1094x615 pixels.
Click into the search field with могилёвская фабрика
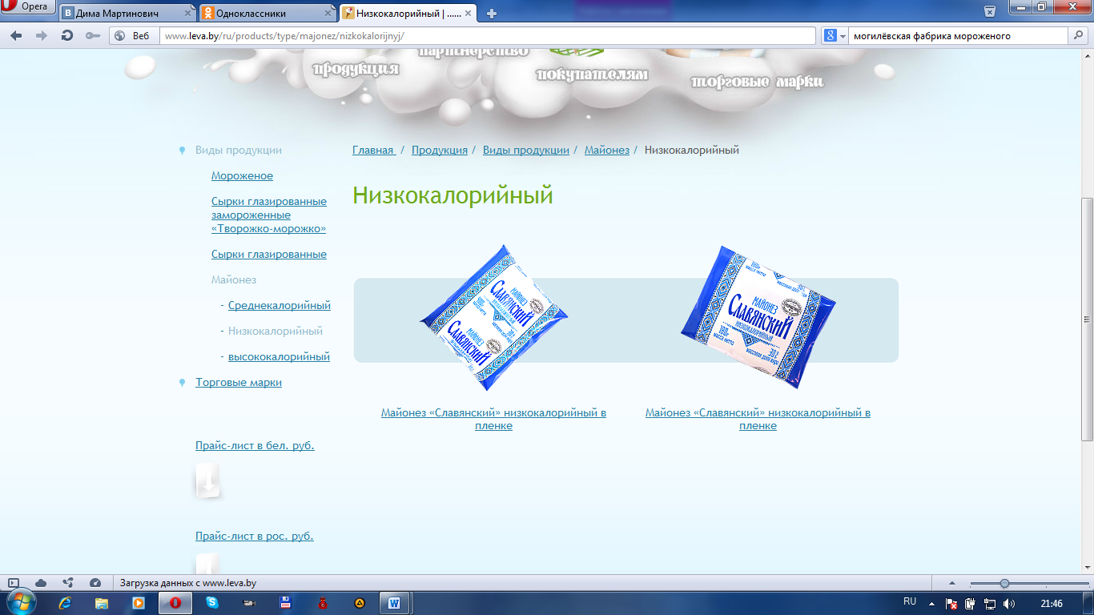(x=959, y=36)
